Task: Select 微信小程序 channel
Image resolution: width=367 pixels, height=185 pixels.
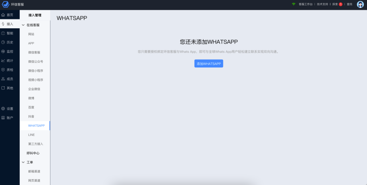Action: click(35, 71)
